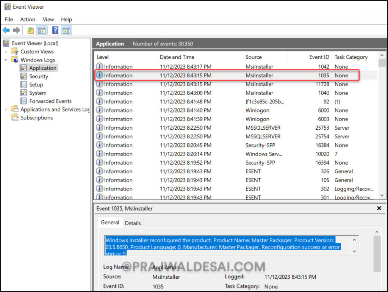Collapse the Windows Logs tree node

click(x=6, y=60)
